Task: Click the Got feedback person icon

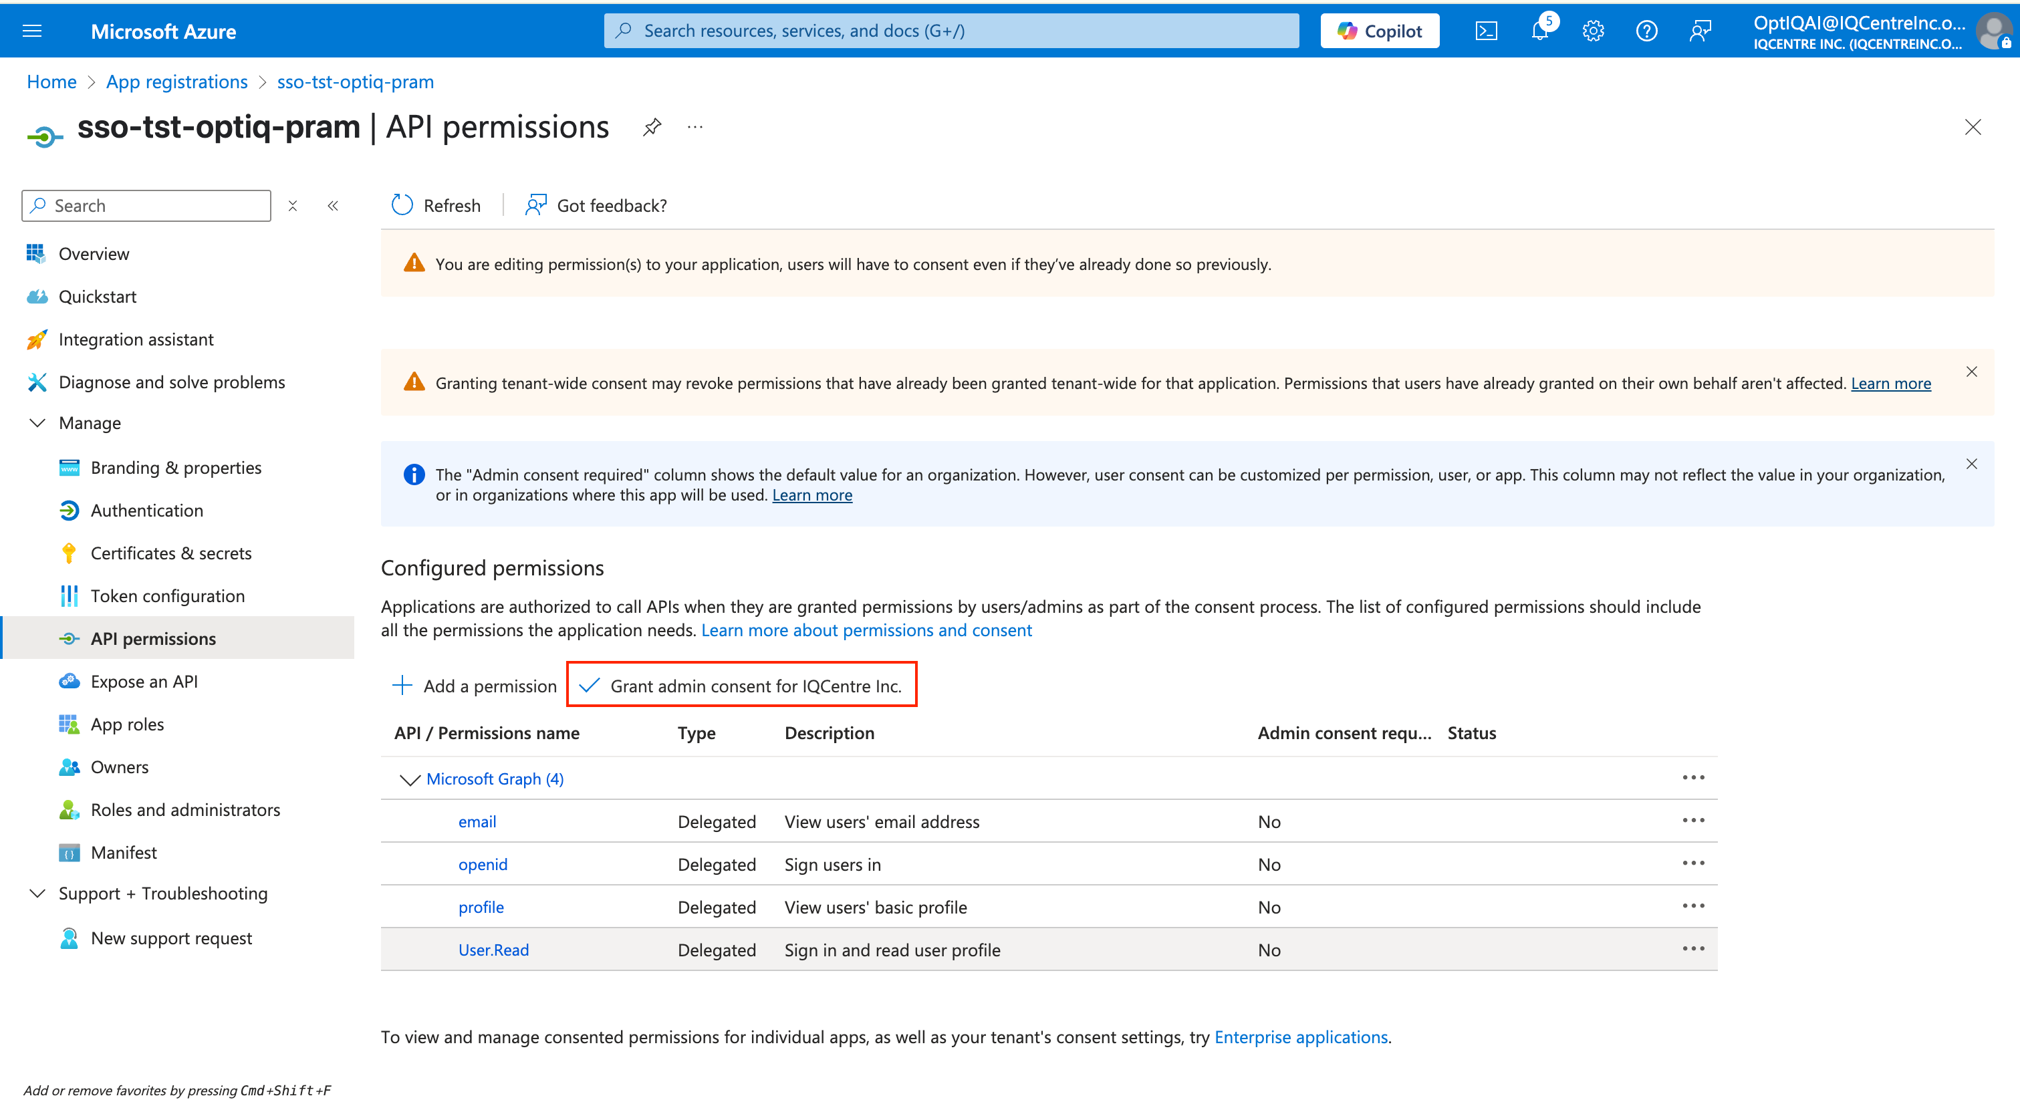Action: tap(535, 205)
